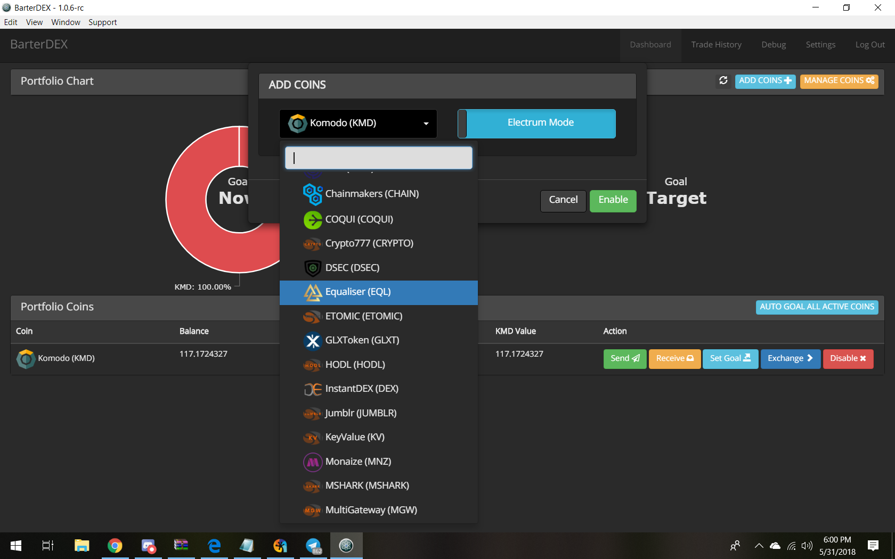Image resolution: width=895 pixels, height=559 pixels.
Task: Click the Receive button for Komodo
Action: pos(674,359)
